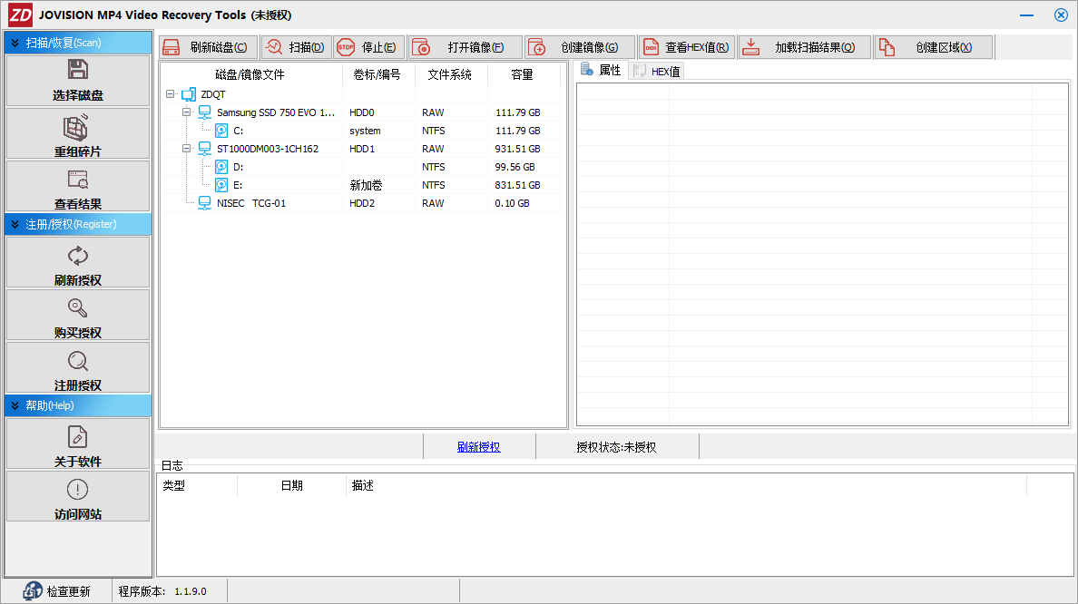
Task: Open View Results (查看结果) sidebar icon
Action: [78, 180]
